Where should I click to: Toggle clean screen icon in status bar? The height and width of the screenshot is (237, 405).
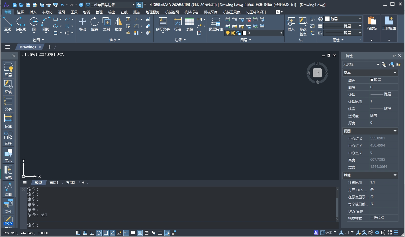(x=389, y=232)
